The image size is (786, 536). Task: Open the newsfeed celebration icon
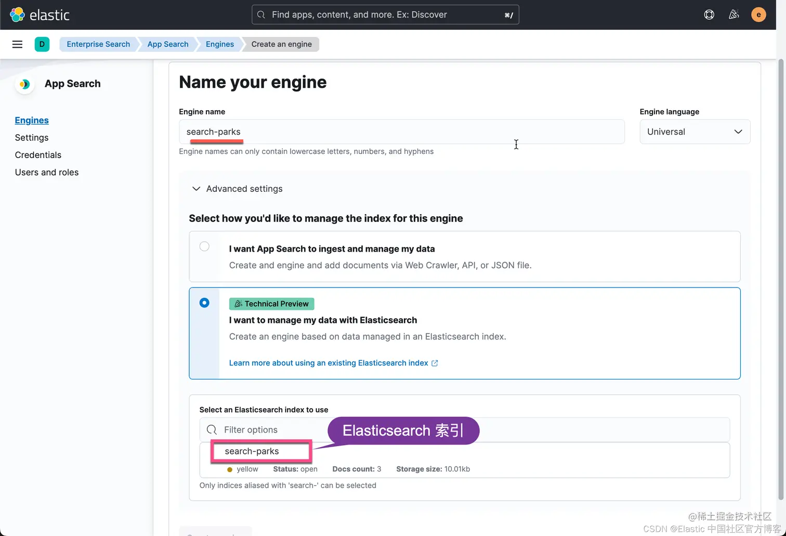(733, 15)
